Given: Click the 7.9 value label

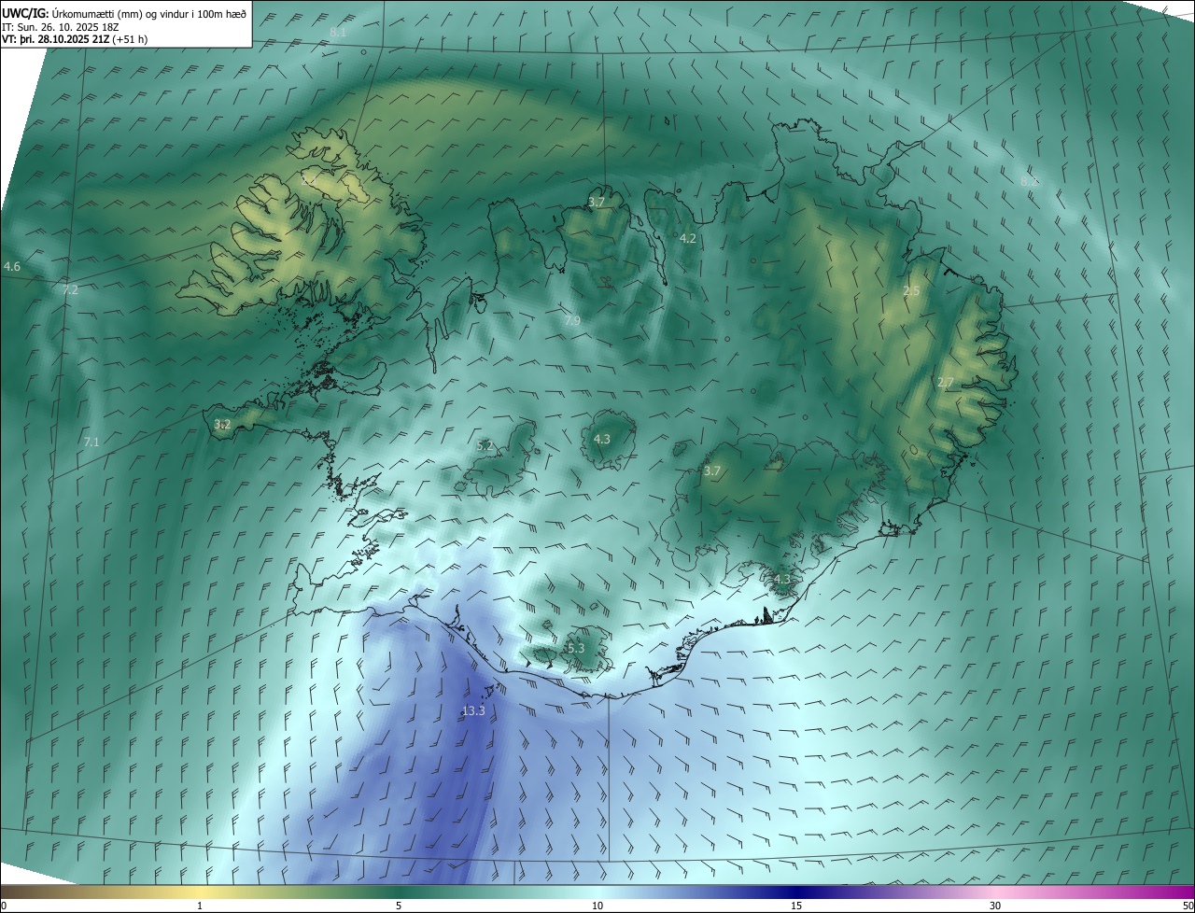Looking at the screenshot, I should click(x=572, y=321).
